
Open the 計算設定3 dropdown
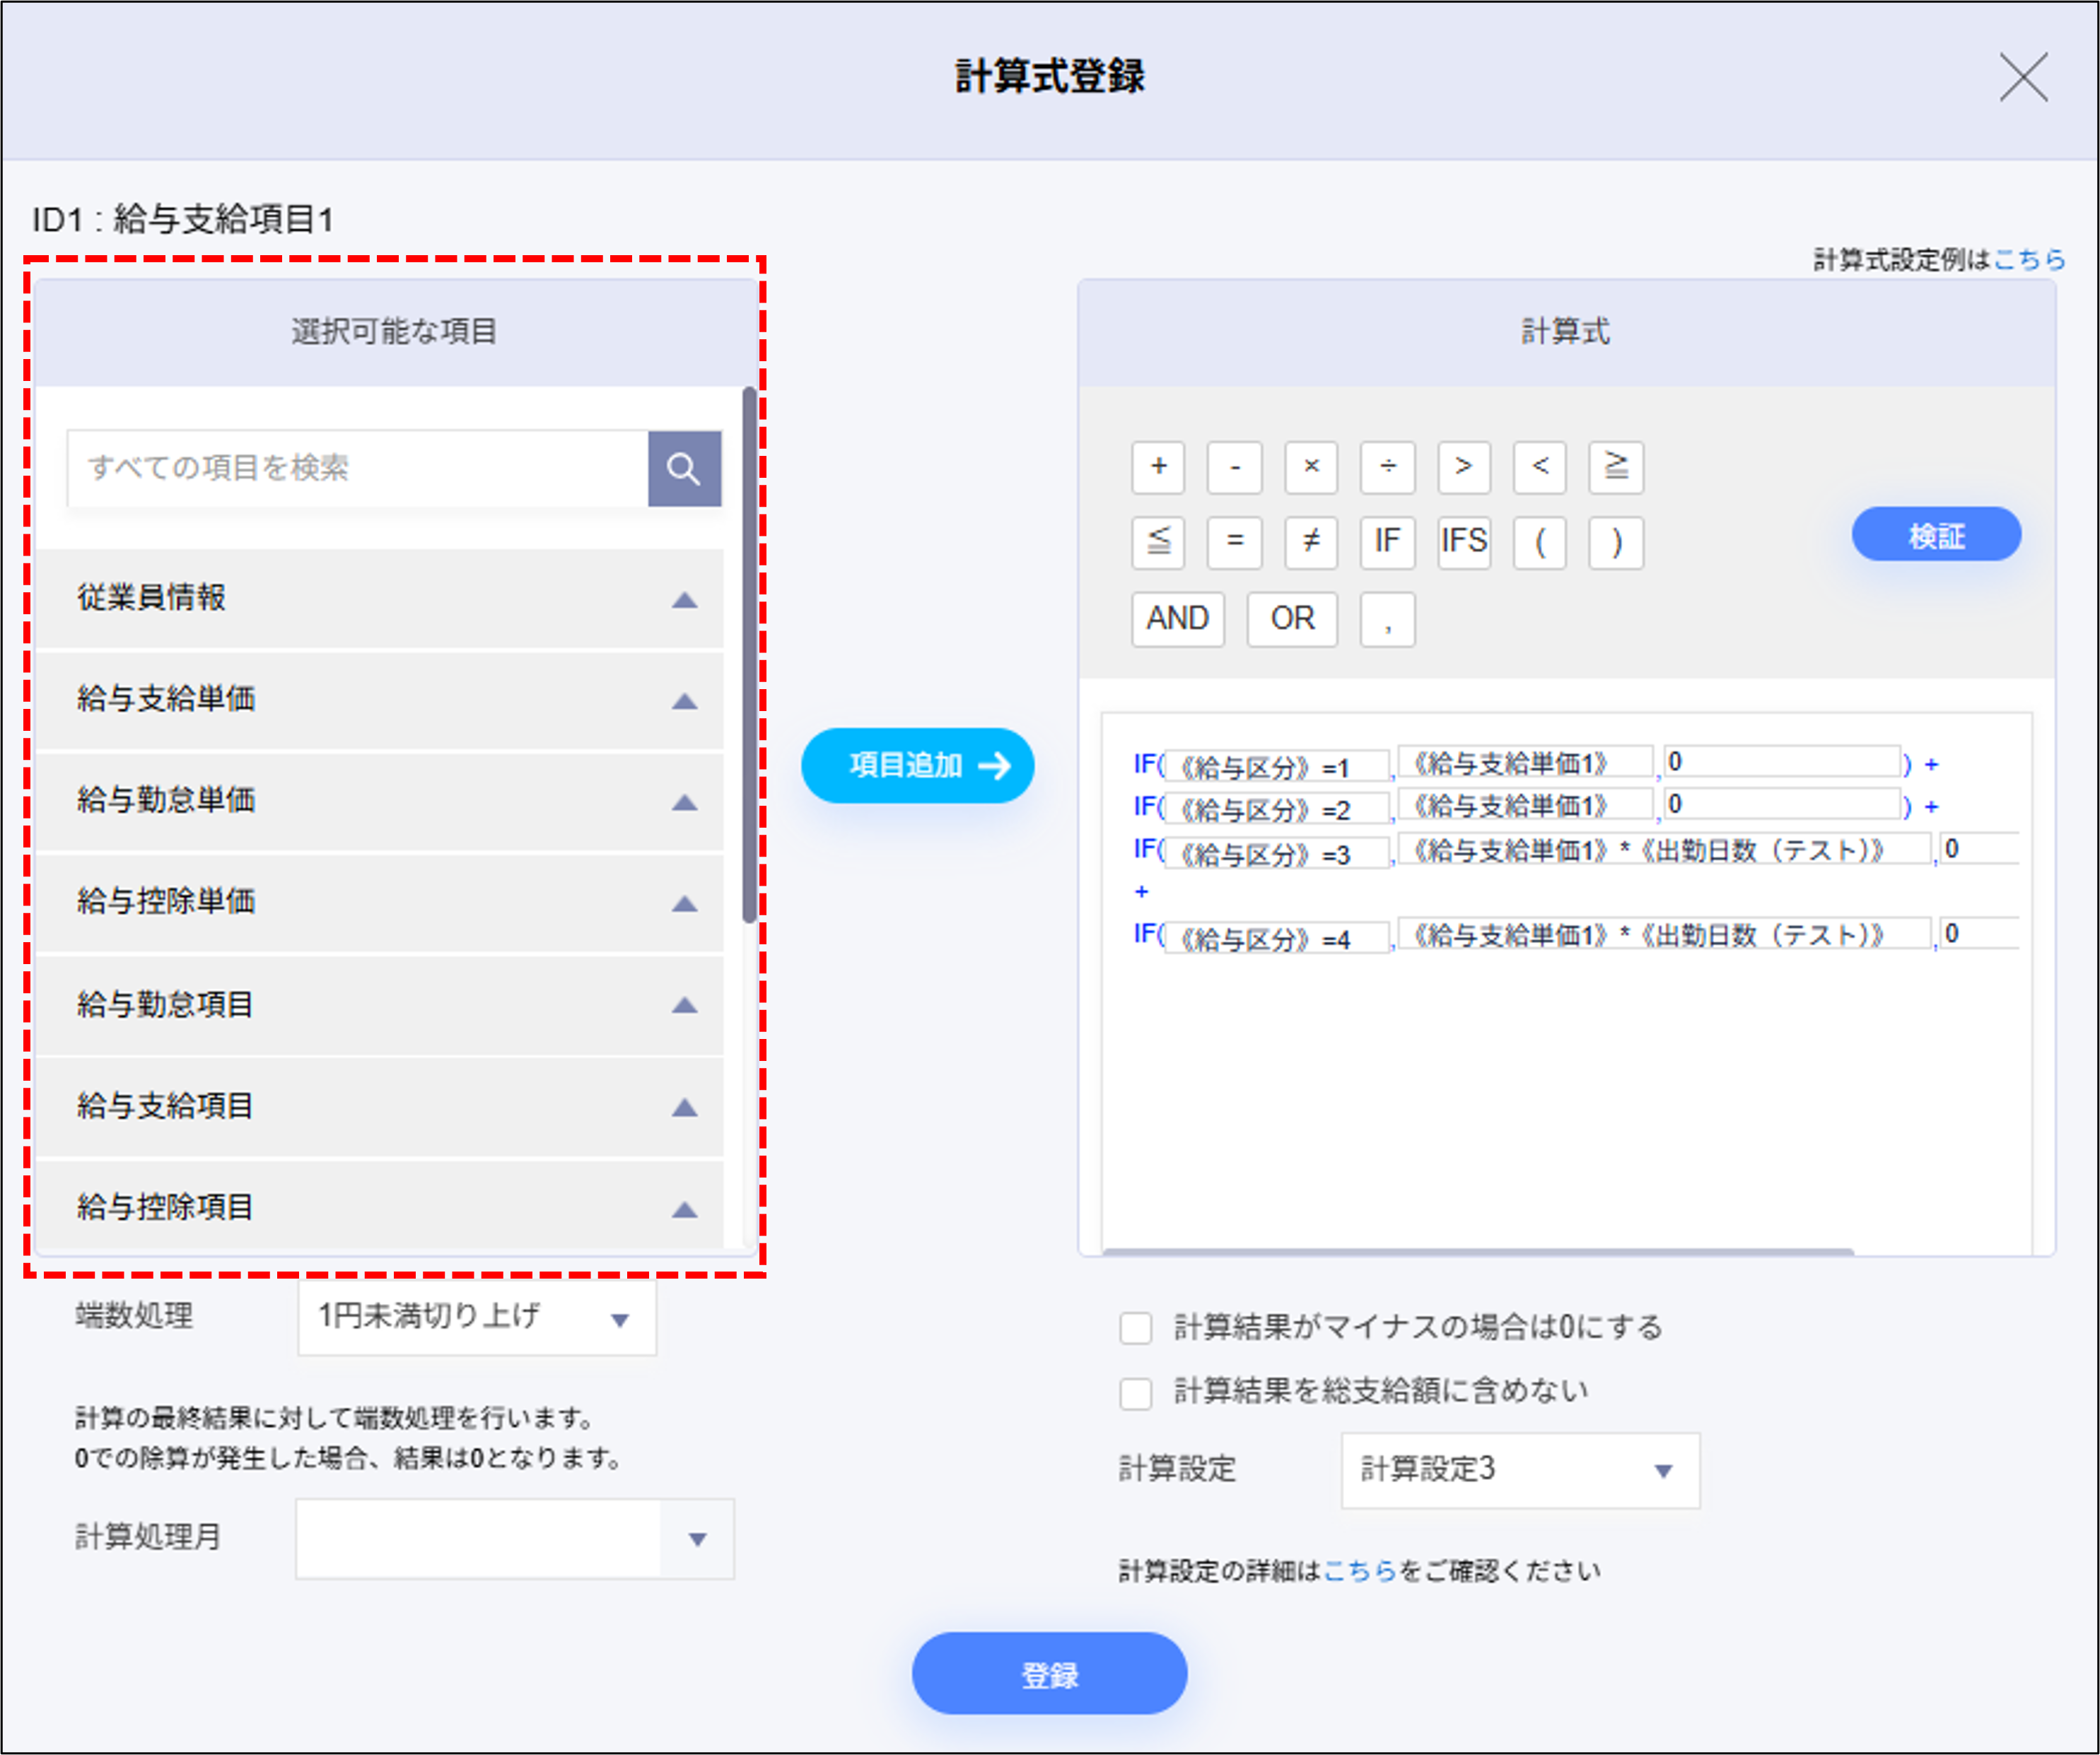click(x=1519, y=1471)
